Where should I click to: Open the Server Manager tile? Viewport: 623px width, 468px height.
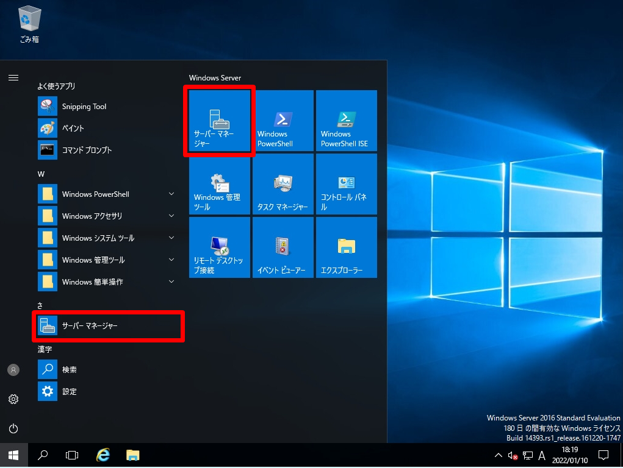tap(219, 121)
